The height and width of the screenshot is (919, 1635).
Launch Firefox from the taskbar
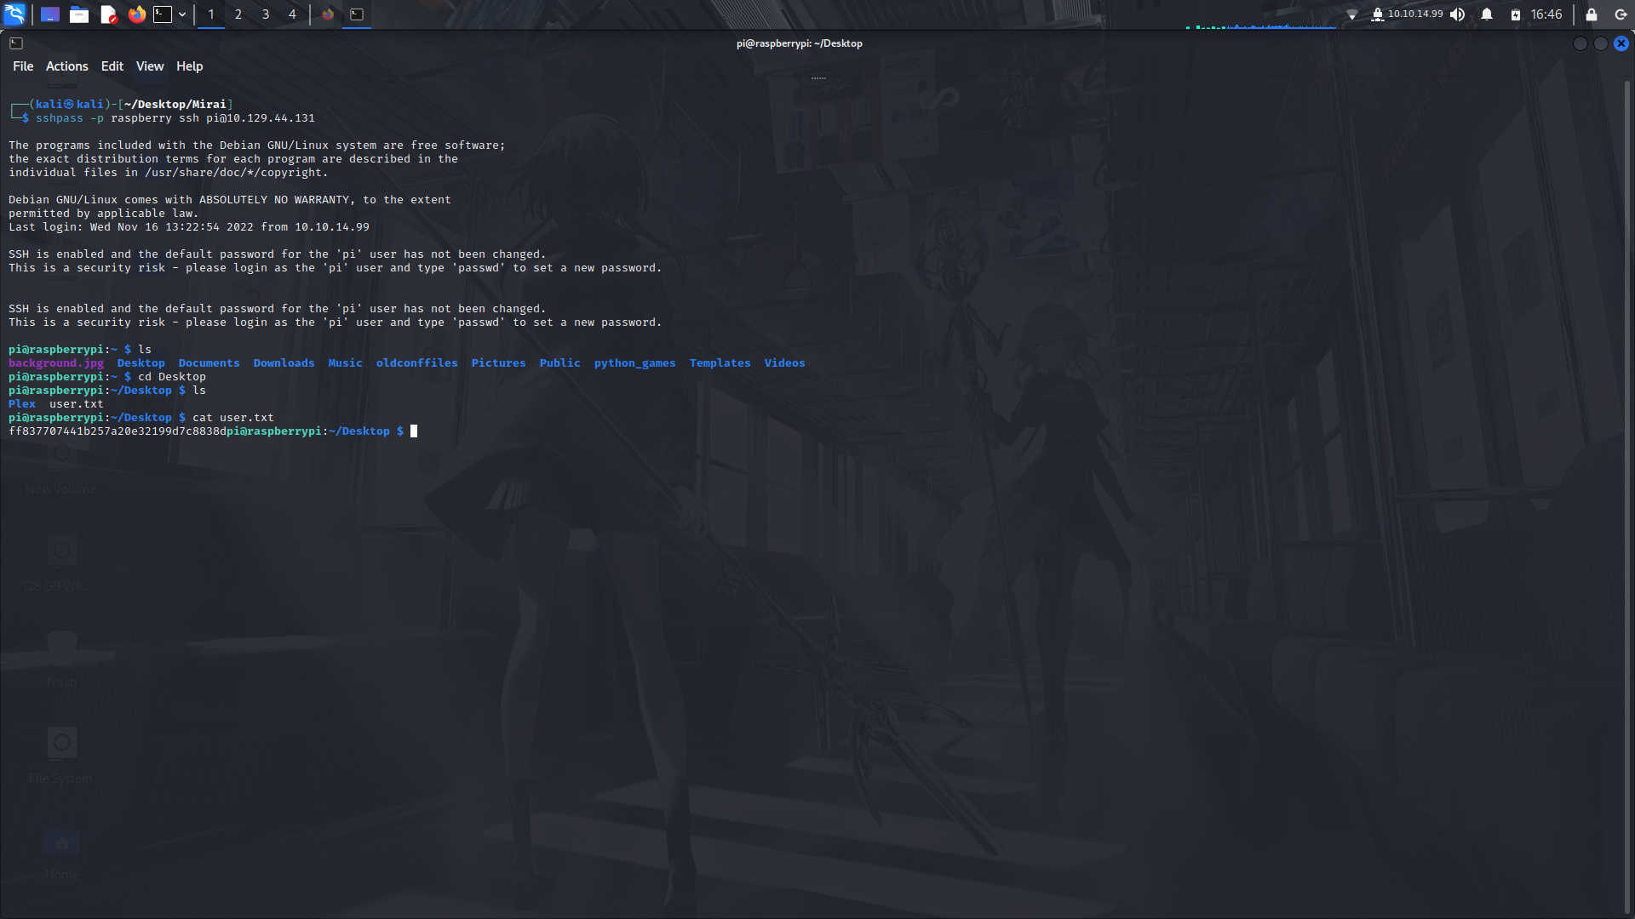tap(136, 14)
